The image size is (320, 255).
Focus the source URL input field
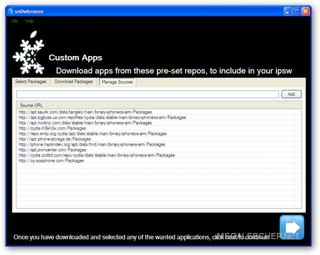pos(148,94)
